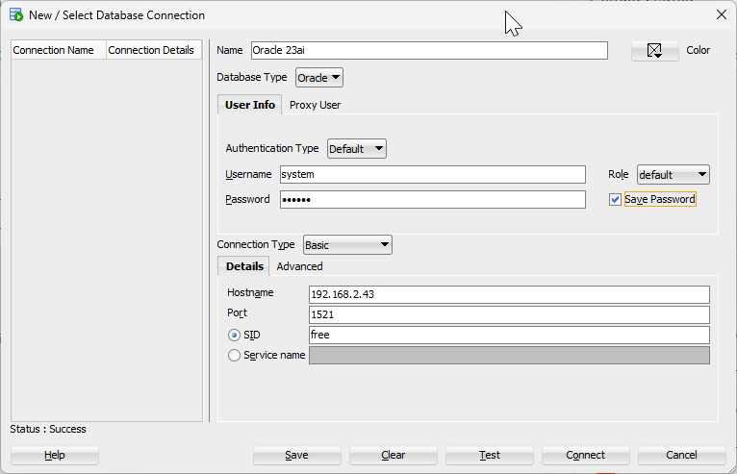Select the Service name radio button
737x474 pixels.
(x=234, y=355)
